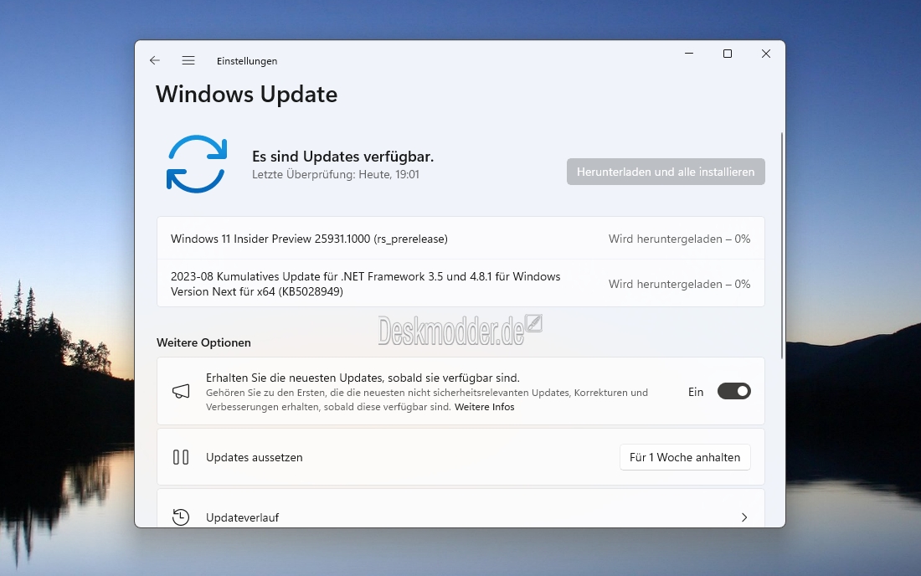The width and height of the screenshot is (921, 576).
Task: Minimize the Einstellungen window
Action: (689, 54)
